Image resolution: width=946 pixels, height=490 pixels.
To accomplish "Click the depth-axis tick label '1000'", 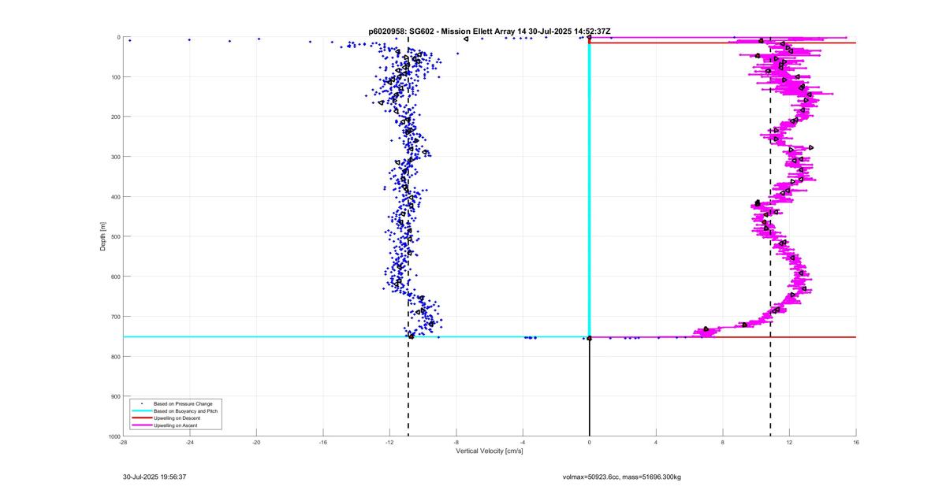I will 114,436.
